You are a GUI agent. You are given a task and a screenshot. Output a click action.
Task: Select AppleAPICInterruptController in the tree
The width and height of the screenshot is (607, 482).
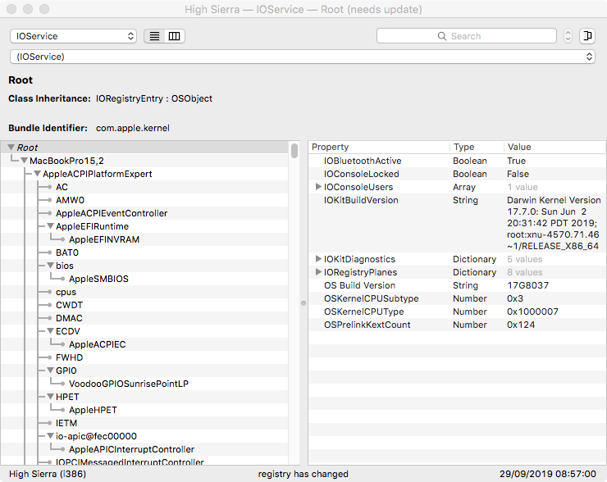tap(131, 449)
